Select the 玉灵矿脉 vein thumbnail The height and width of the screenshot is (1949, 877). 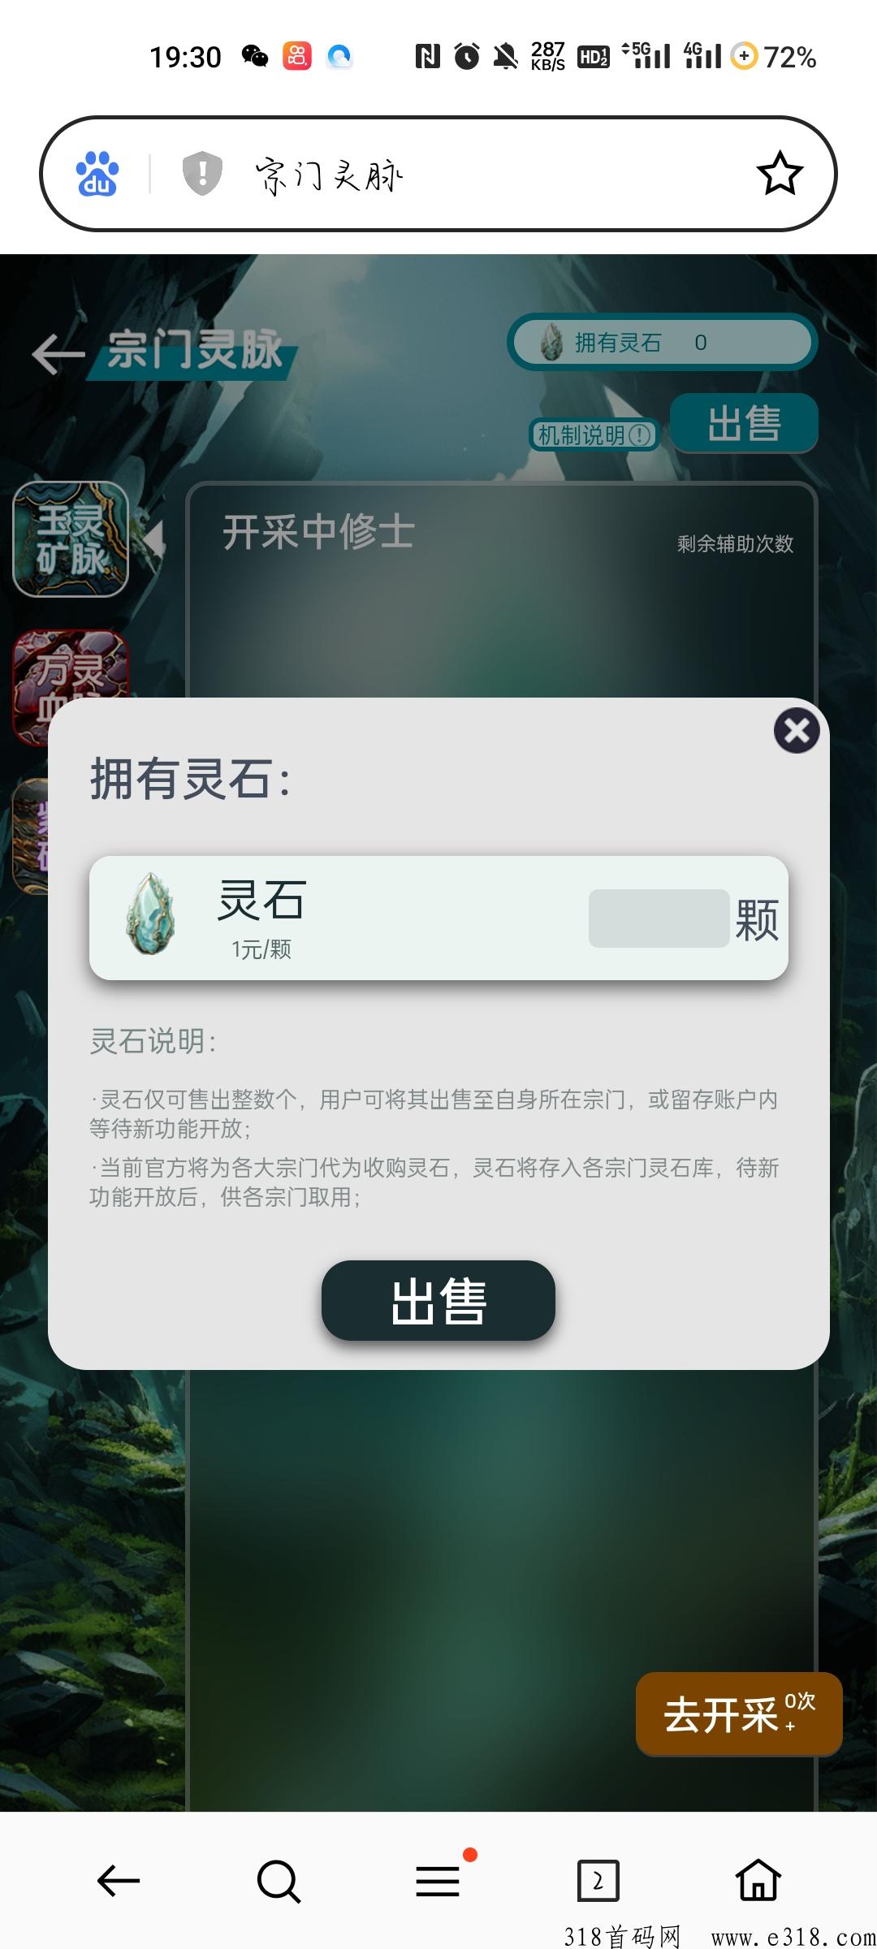coord(71,539)
